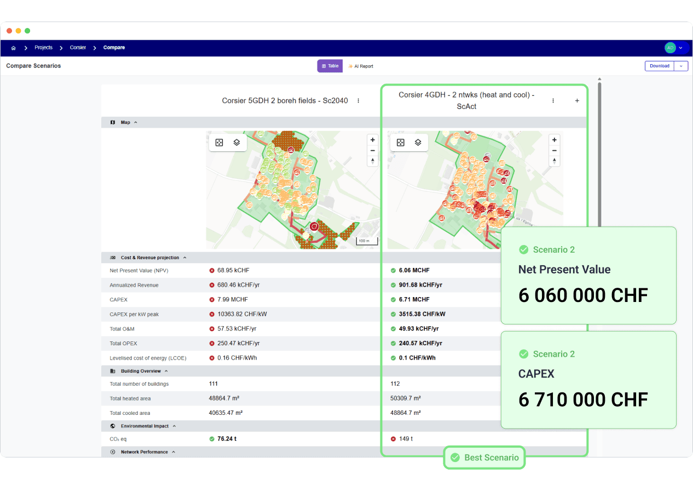Click the Cost & Revenue projection section icon
The image size is (693, 479).
pos(113,258)
